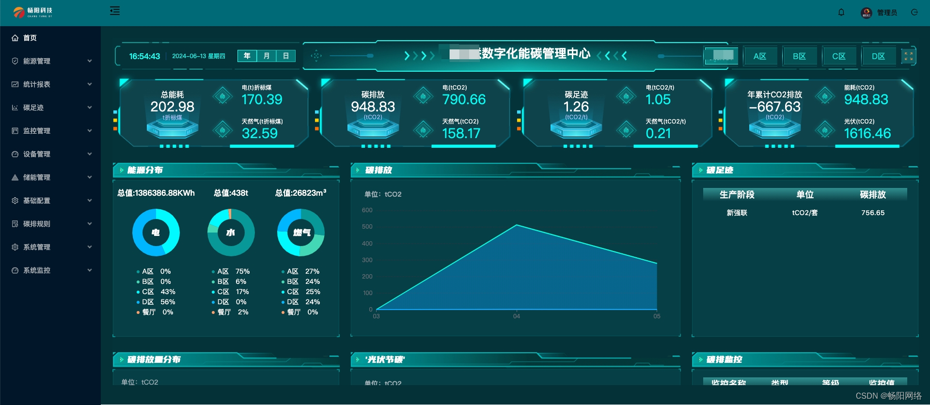The width and height of the screenshot is (930, 405).
Task: Expand the 系统管理 menu chevron
Action: click(x=90, y=247)
